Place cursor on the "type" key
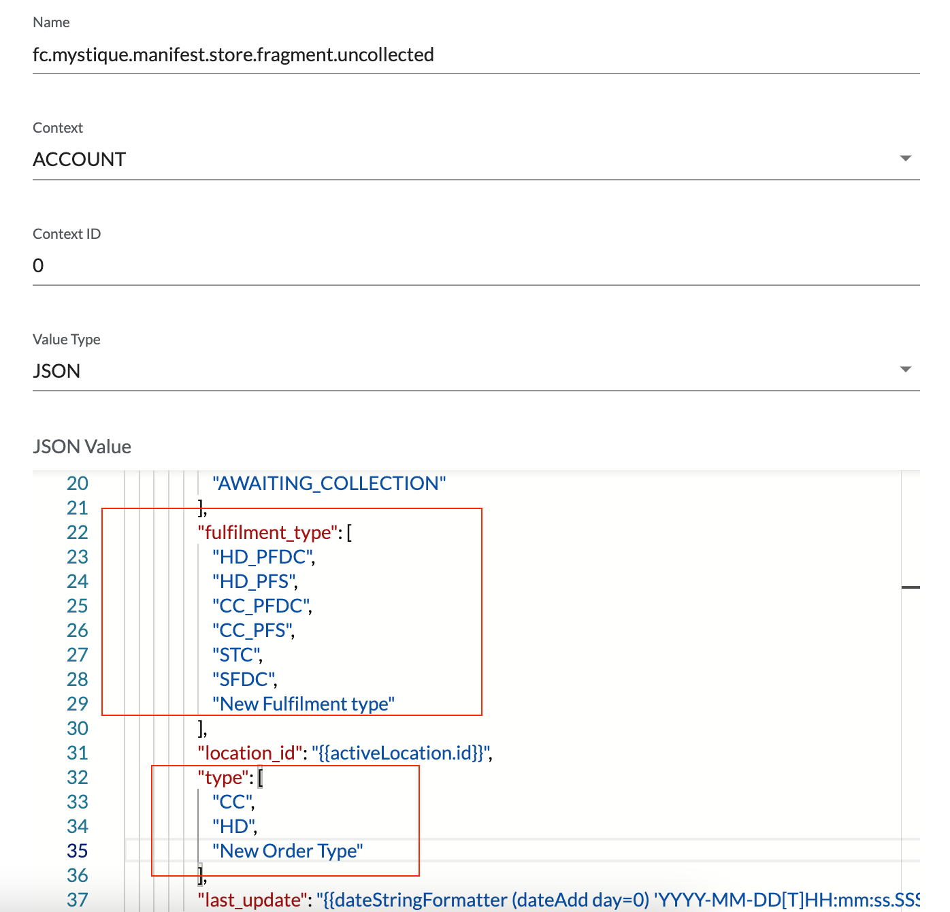This screenshot has height=912, width=950. [223, 777]
